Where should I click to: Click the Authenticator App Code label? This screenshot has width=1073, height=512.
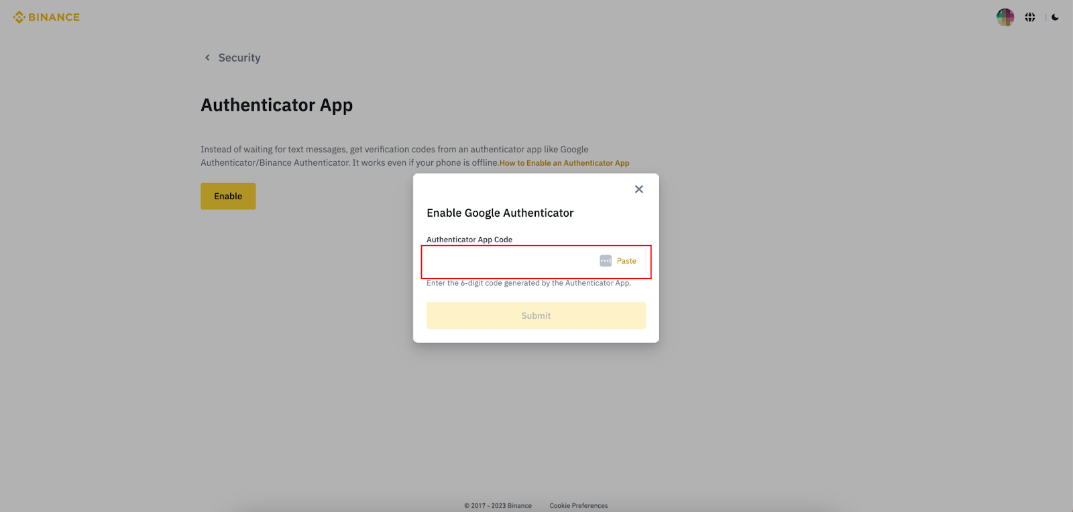[469, 240]
